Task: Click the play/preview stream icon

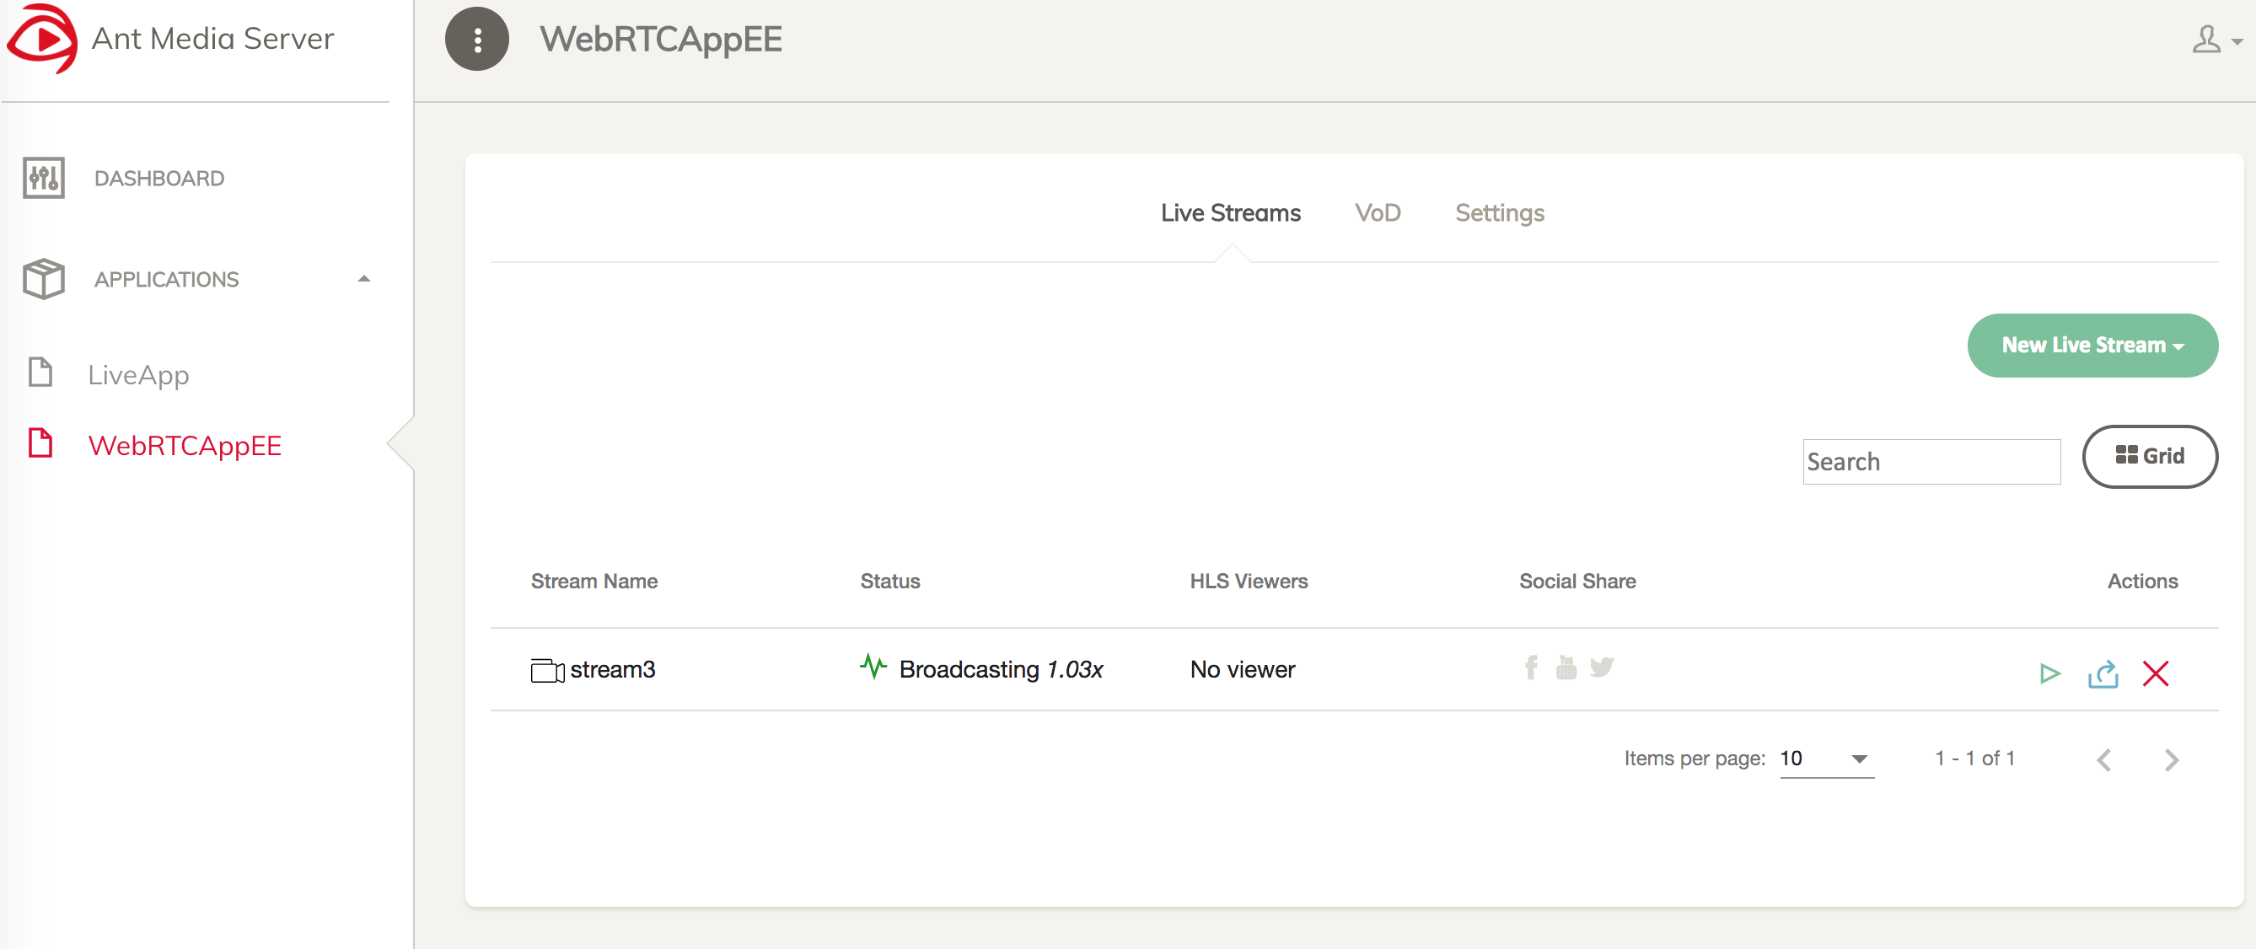Action: tap(2050, 672)
